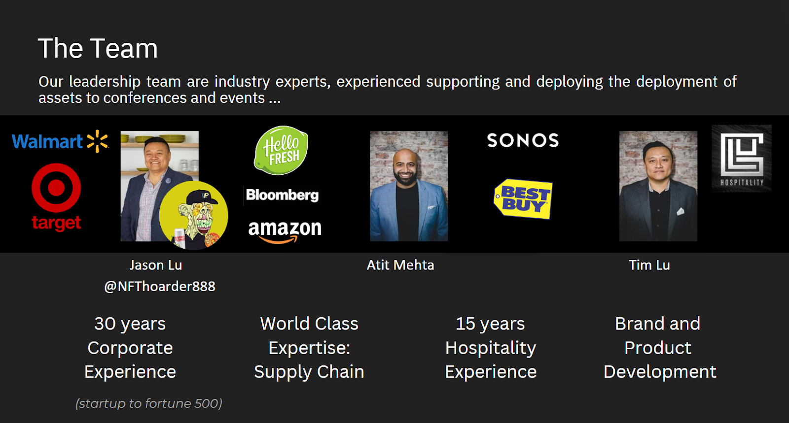Click the SONOS logo
789x423 pixels.
click(x=523, y=140)
